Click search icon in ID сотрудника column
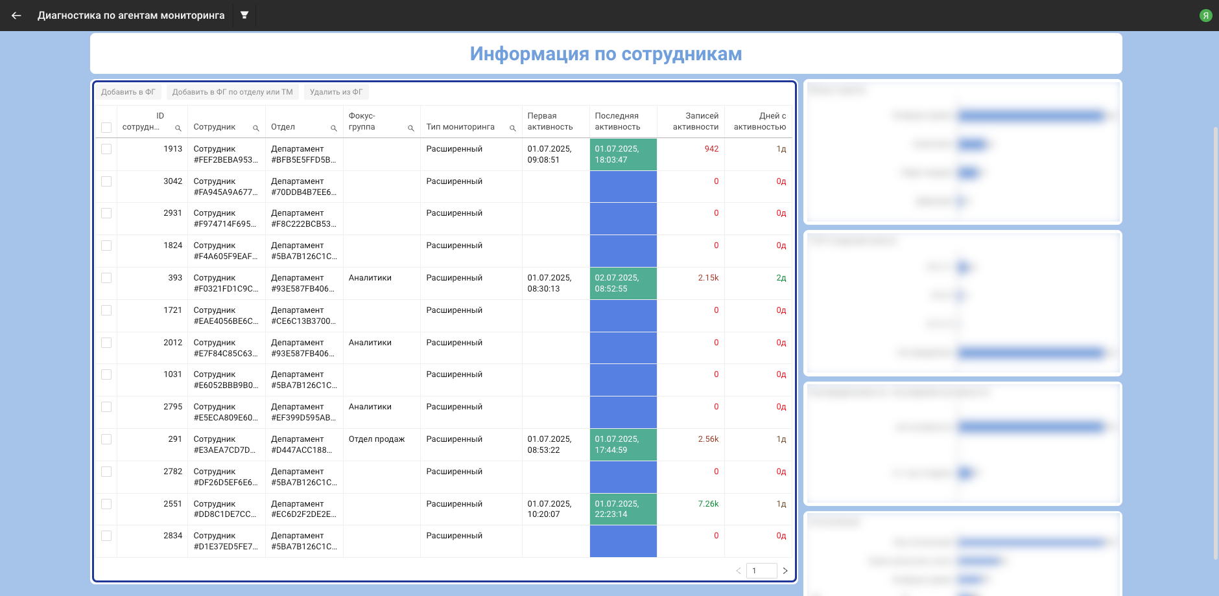This screenshot has width=1219, height=596. click(178, 128)
